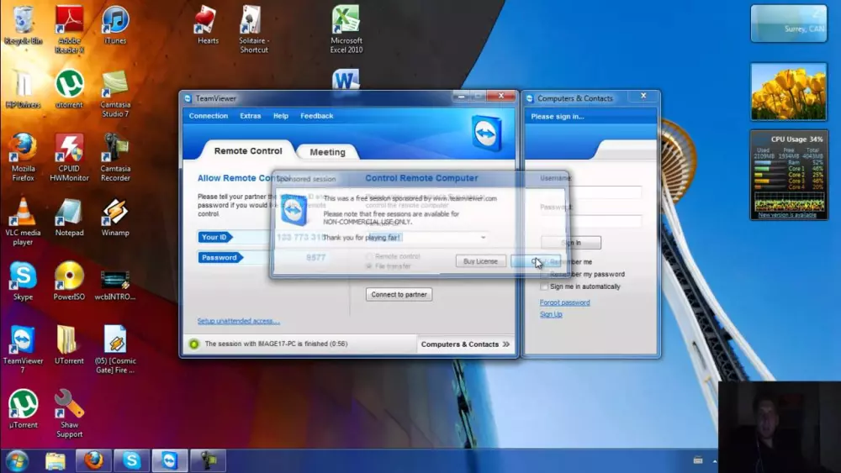
Task: Open iTunes desktop shortcut
Action: coord(115,26)
